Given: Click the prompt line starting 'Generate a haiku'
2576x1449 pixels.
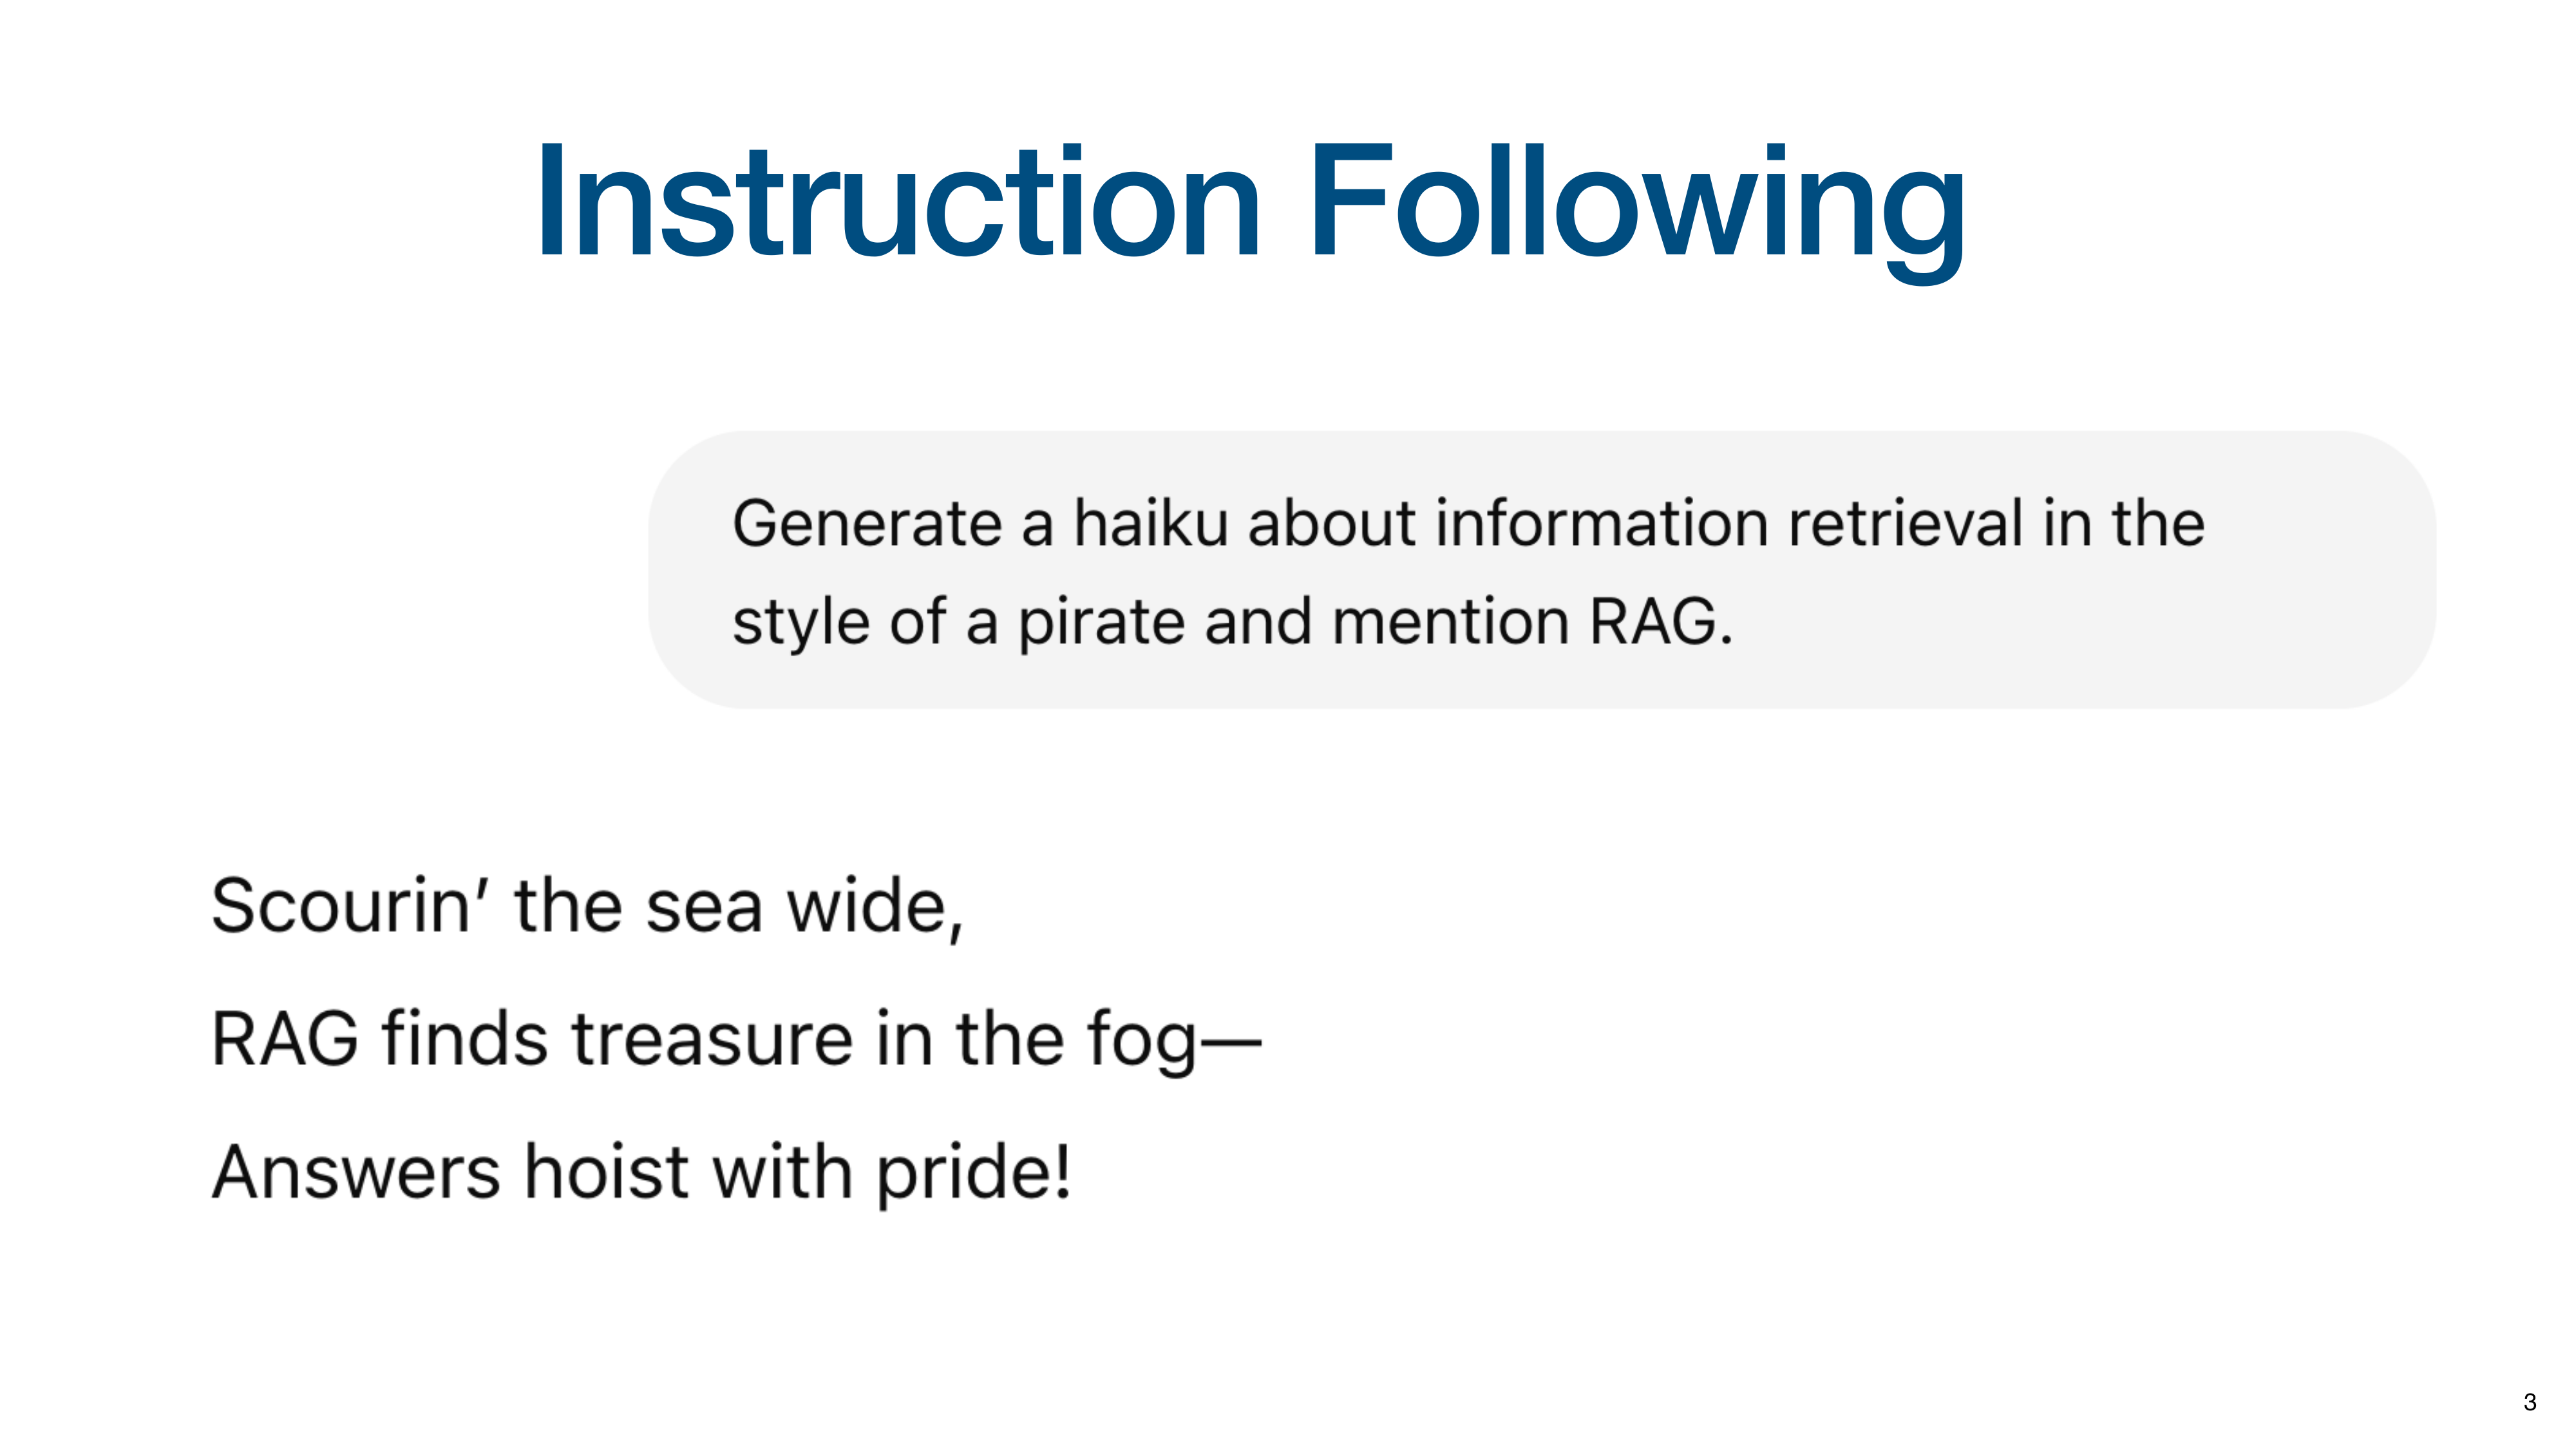Looking at the screenshot, I should 1468,523.
